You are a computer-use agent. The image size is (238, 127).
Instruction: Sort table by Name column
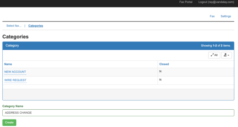pyautogui.click(x=8, y=64)
